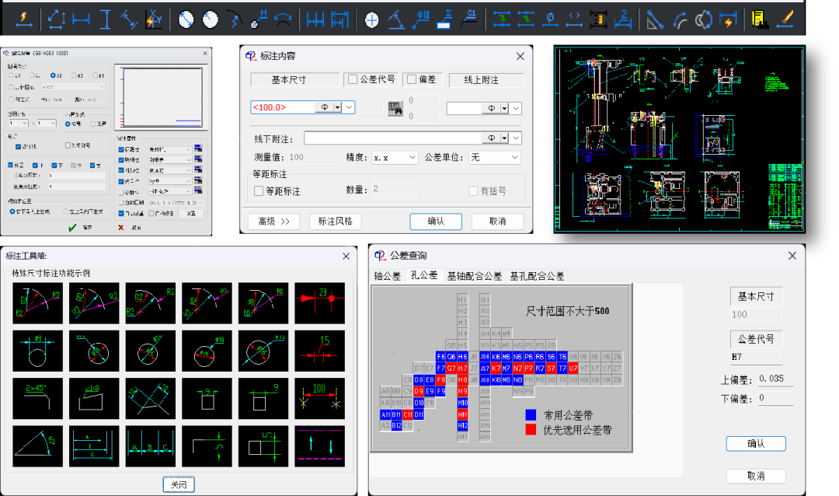Screen dimensions: 839x496
Task: Open the measure value icon beside basic size
Action: tap(395, 108)
